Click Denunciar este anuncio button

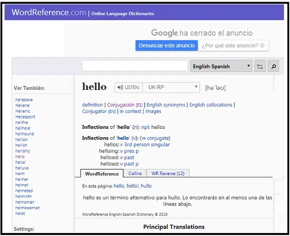(x=167, y=46)
